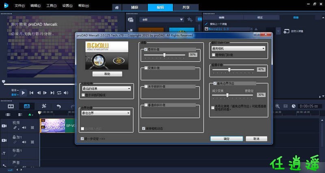Open the filter preset dropdown in Effect panel
325x173 pixels.
[279, 31]
